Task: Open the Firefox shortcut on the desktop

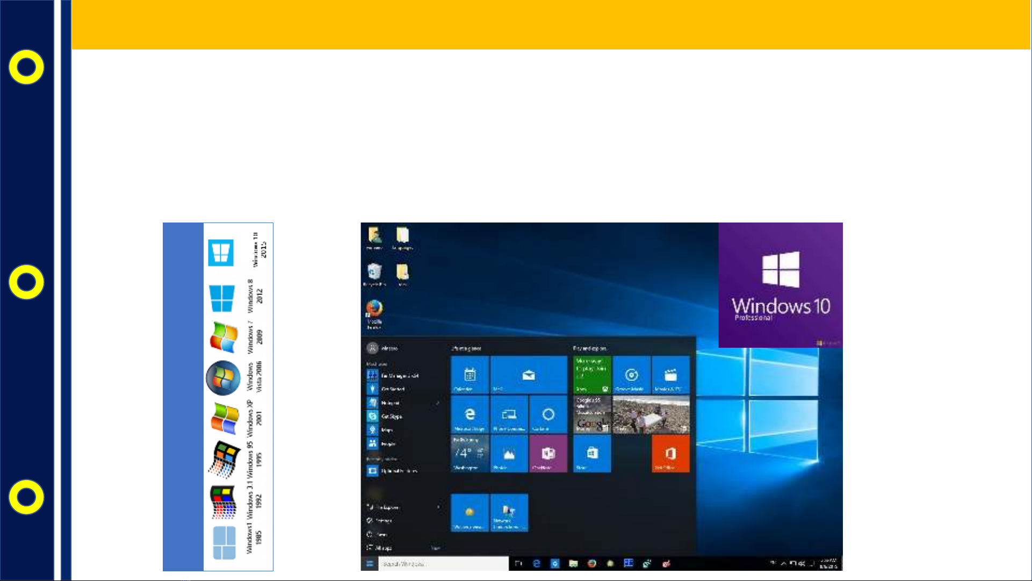Action: coord(374,314)
